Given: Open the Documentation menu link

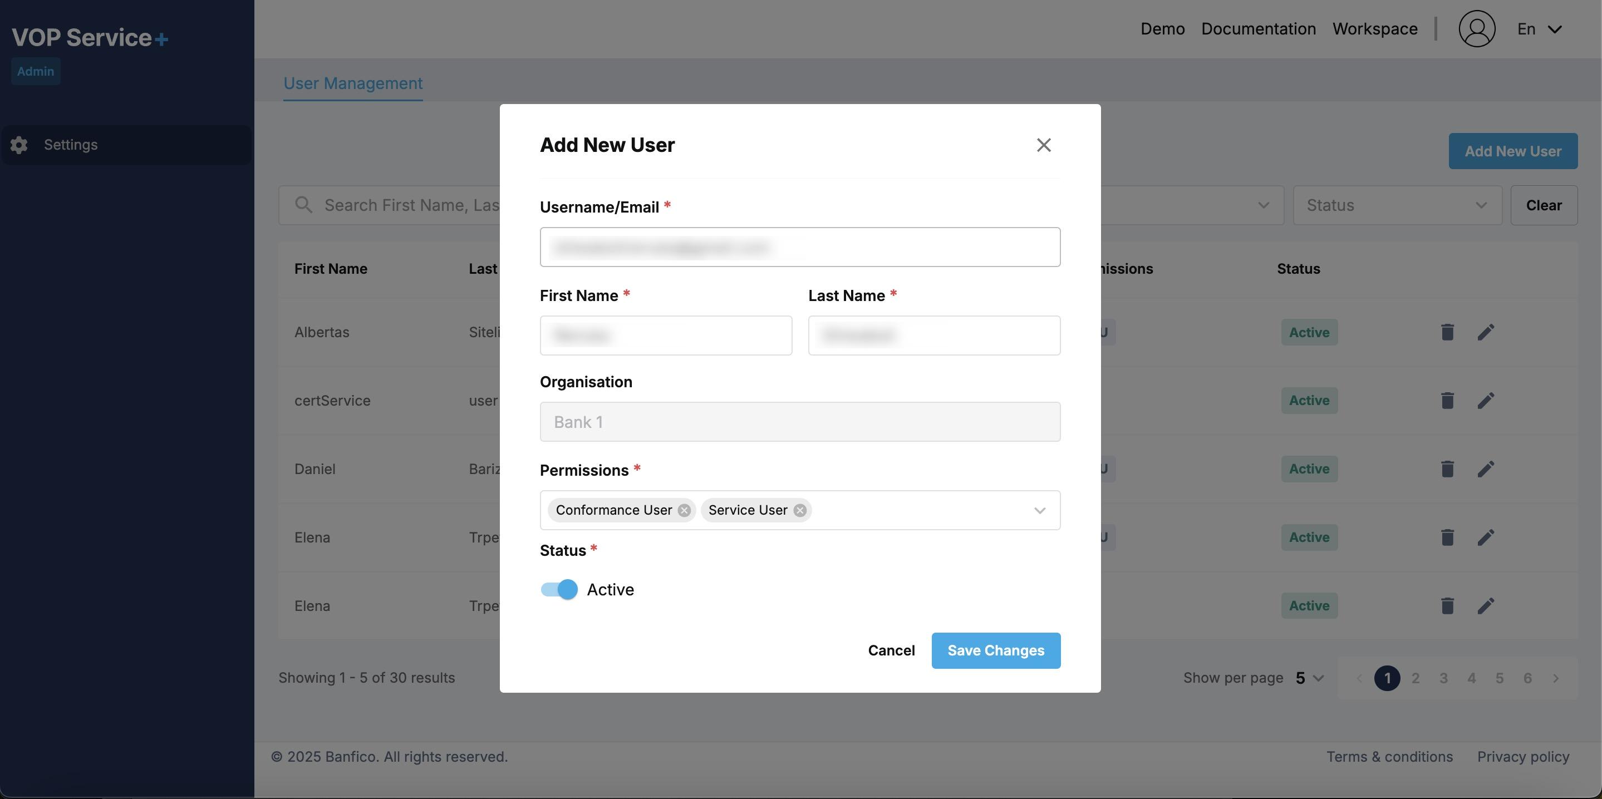Looking at the screenshot, I should point(1258,29).
